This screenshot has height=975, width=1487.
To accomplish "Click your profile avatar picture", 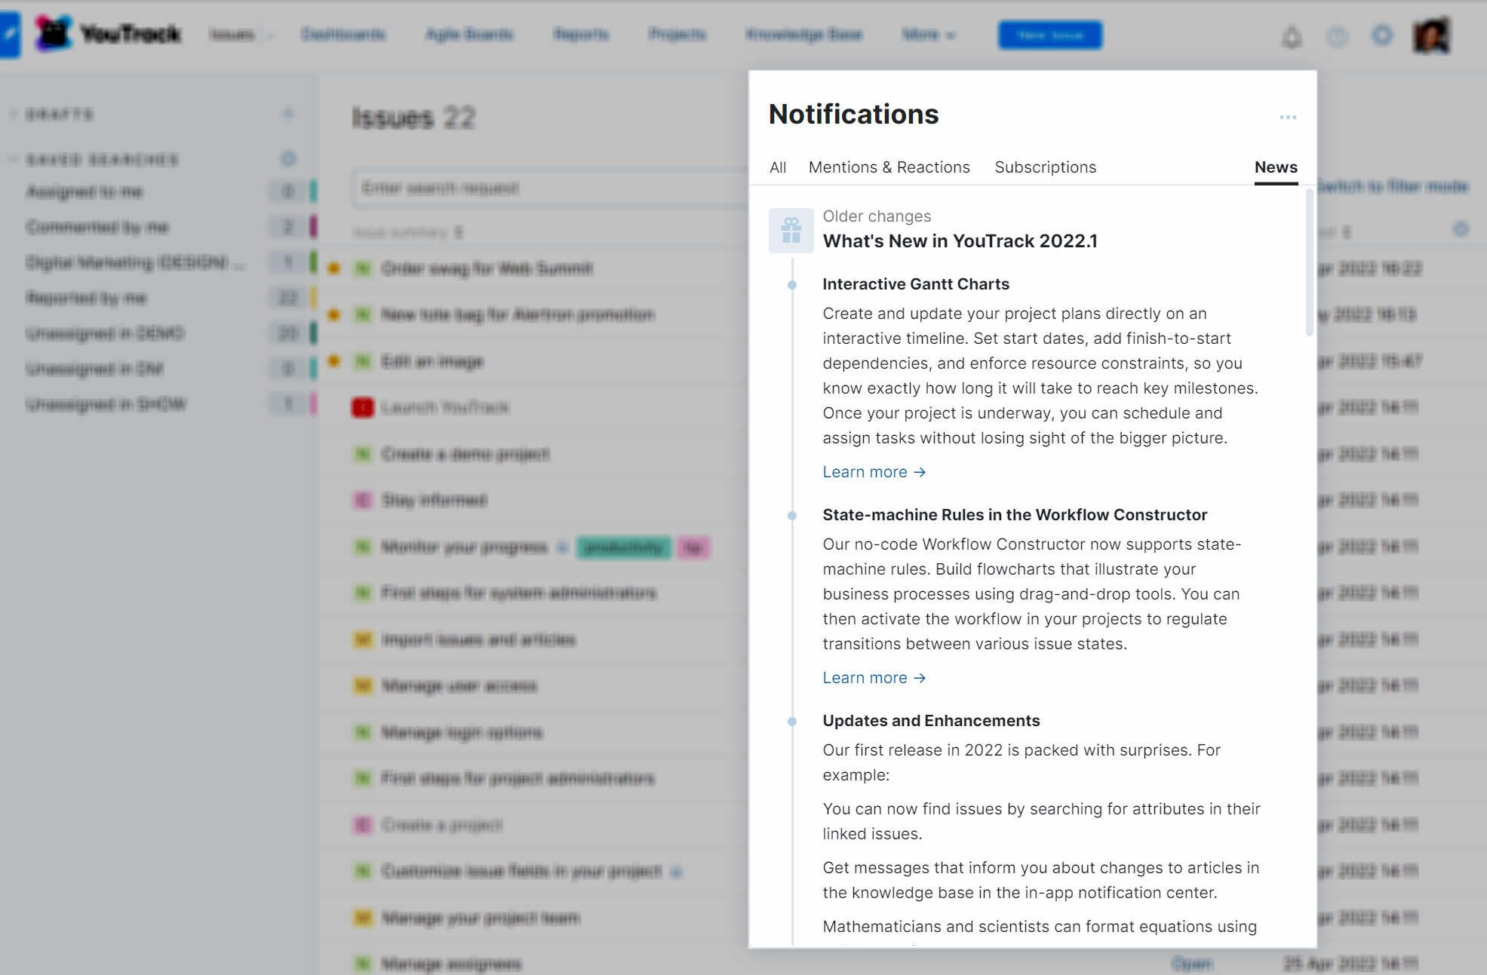I will [x=1432, y=36].
